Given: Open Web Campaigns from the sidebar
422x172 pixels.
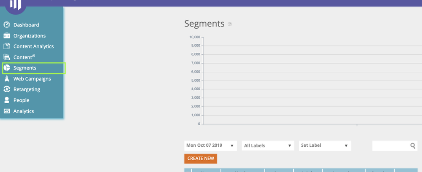Looking at the screenshot, I should pos(32,79).
